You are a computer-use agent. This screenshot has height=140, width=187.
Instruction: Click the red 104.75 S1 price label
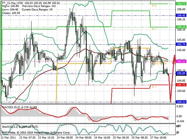[x=181, y=85]
